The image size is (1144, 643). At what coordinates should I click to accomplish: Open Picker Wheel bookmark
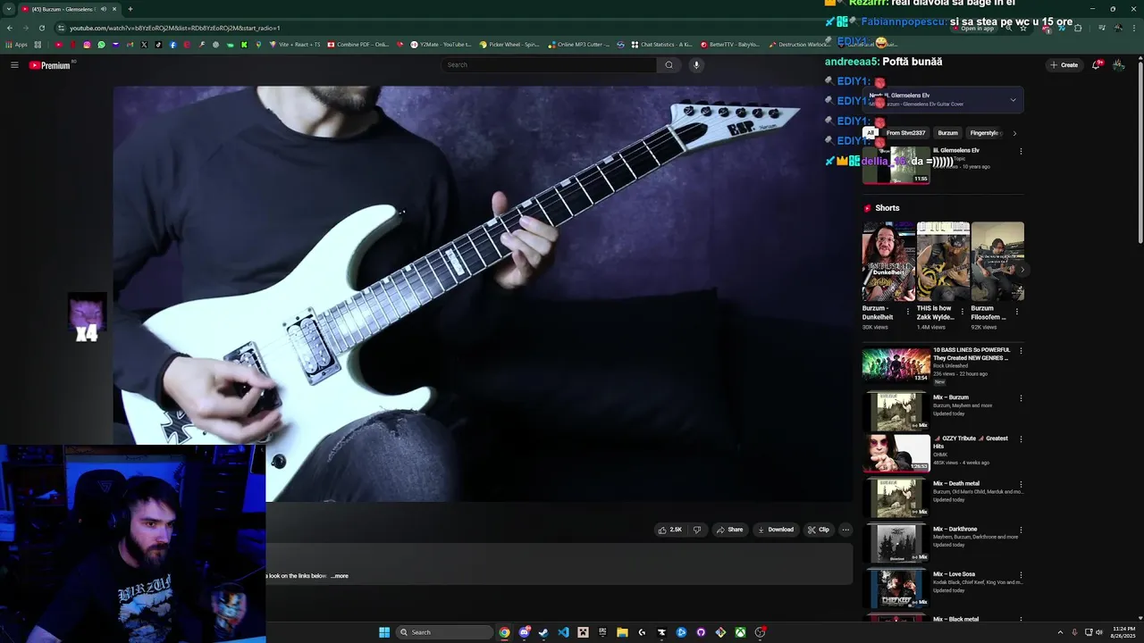(509, 45)
